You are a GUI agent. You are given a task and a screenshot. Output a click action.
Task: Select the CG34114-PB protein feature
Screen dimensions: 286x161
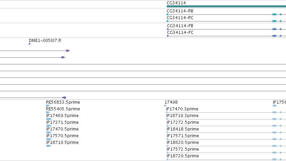point(227,29)
